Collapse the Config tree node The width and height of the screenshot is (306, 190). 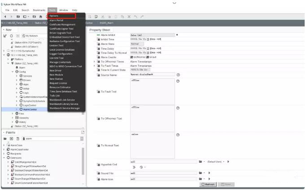pyautogui.click(x=13, y=72)
